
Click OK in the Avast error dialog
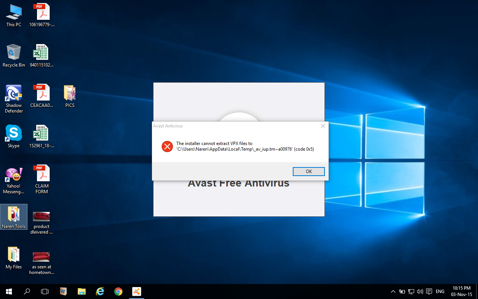coord(309,172)
